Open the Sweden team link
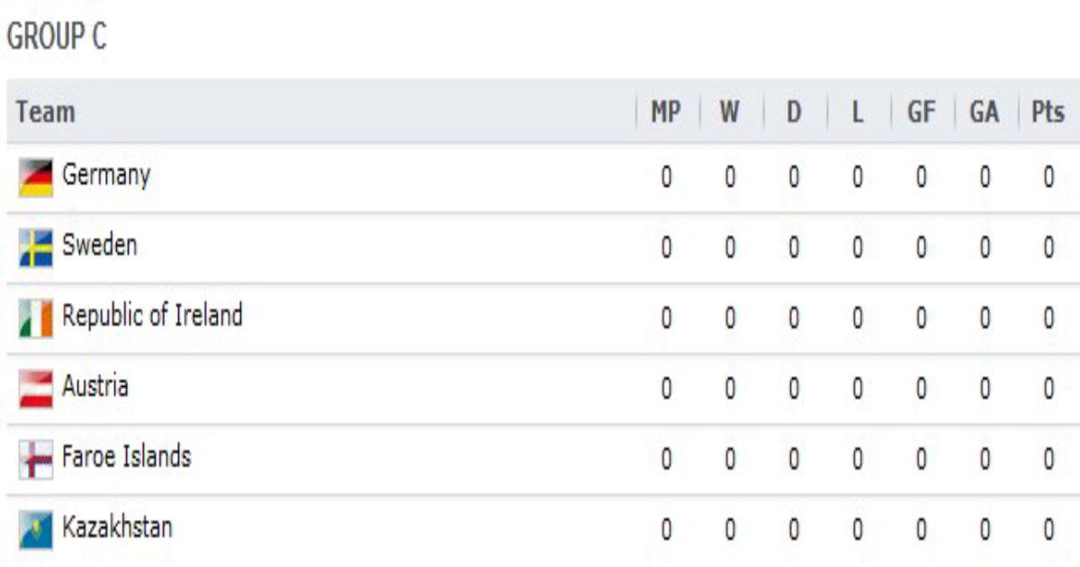 100,244
